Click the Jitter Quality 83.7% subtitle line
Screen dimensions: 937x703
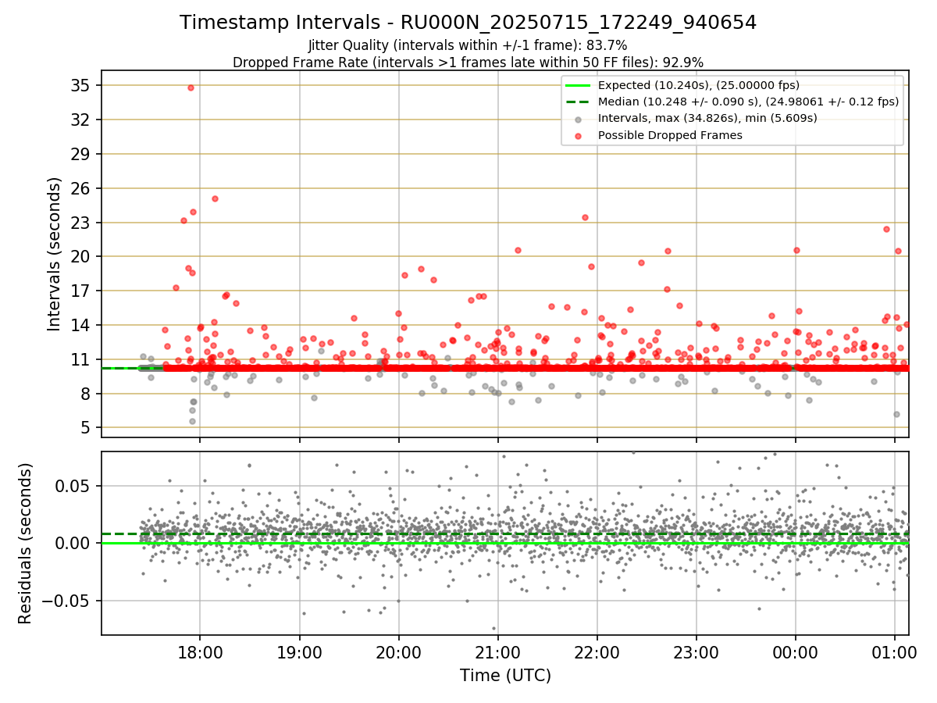(x=468, y=45)
